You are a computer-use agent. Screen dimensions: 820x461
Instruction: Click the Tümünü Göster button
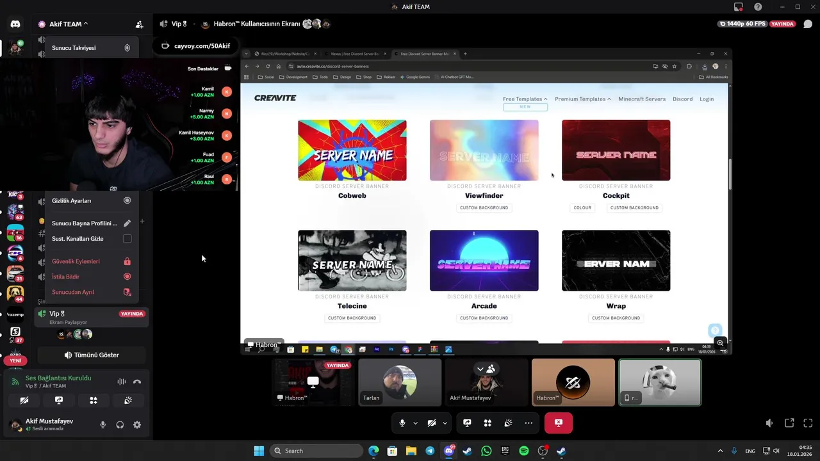[92, 355]
